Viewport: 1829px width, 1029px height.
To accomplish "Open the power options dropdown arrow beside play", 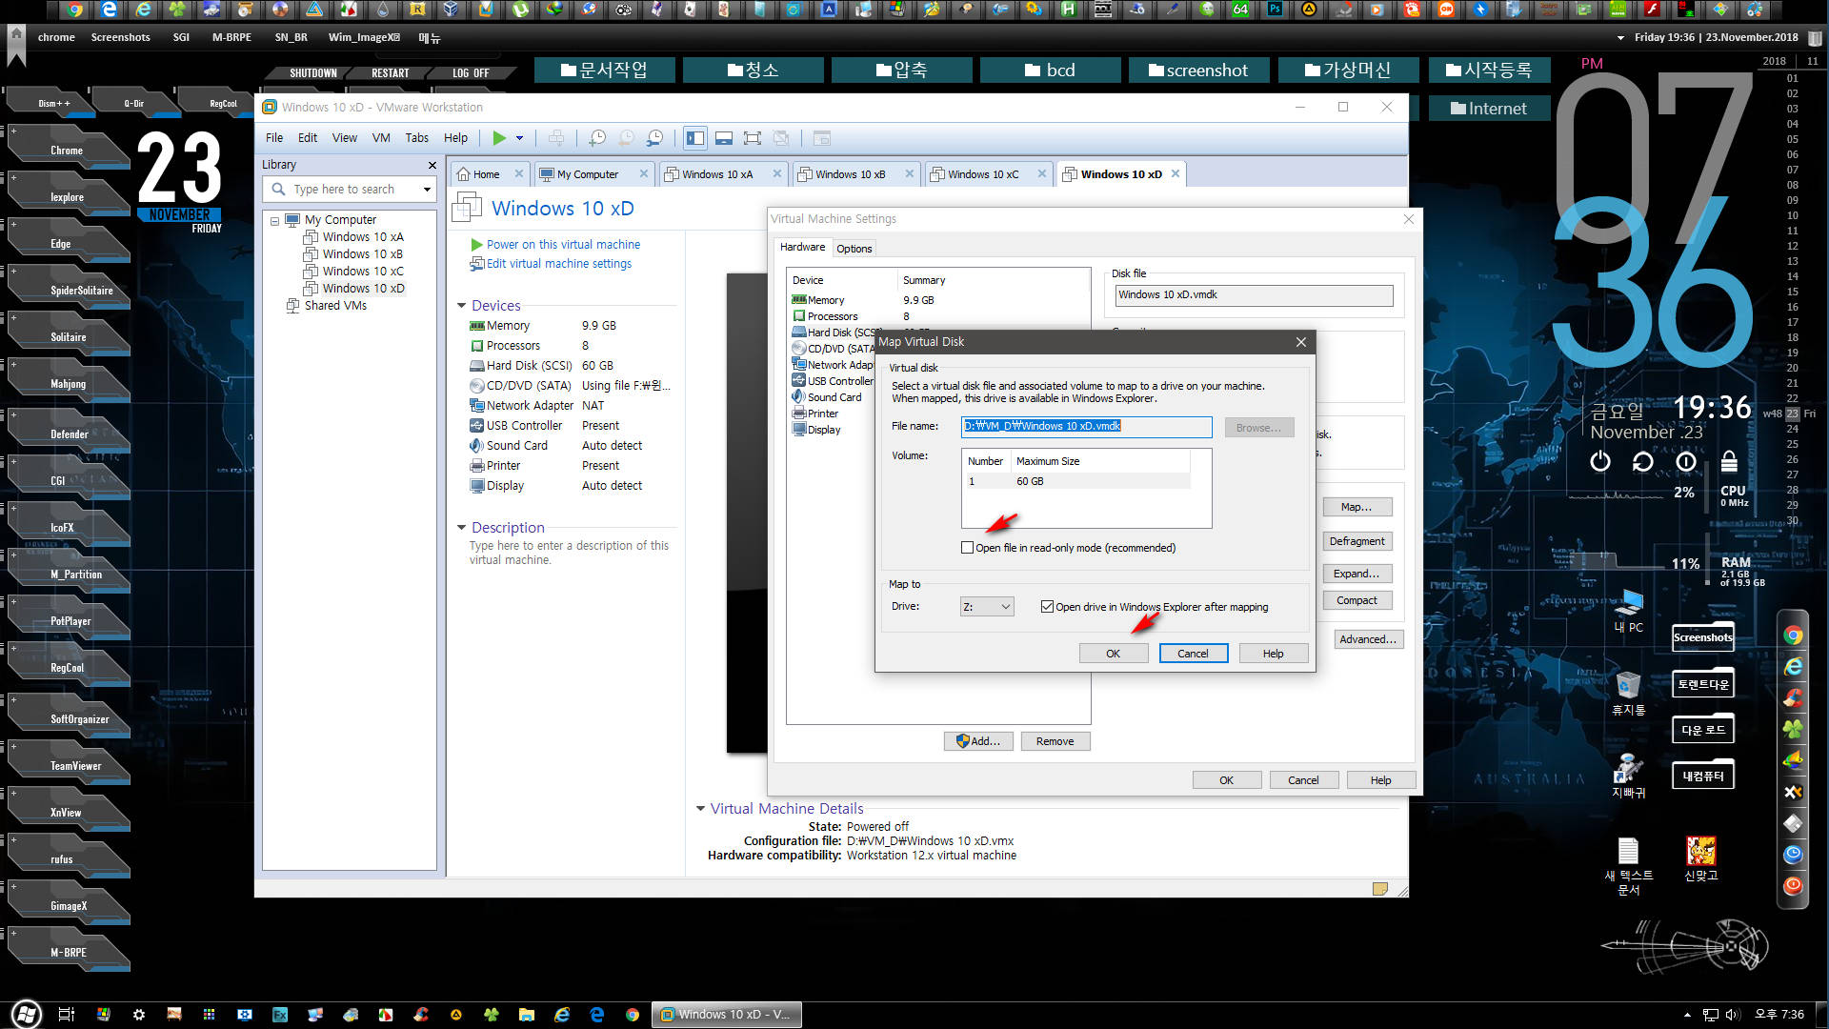I will (x=520, y=138).
